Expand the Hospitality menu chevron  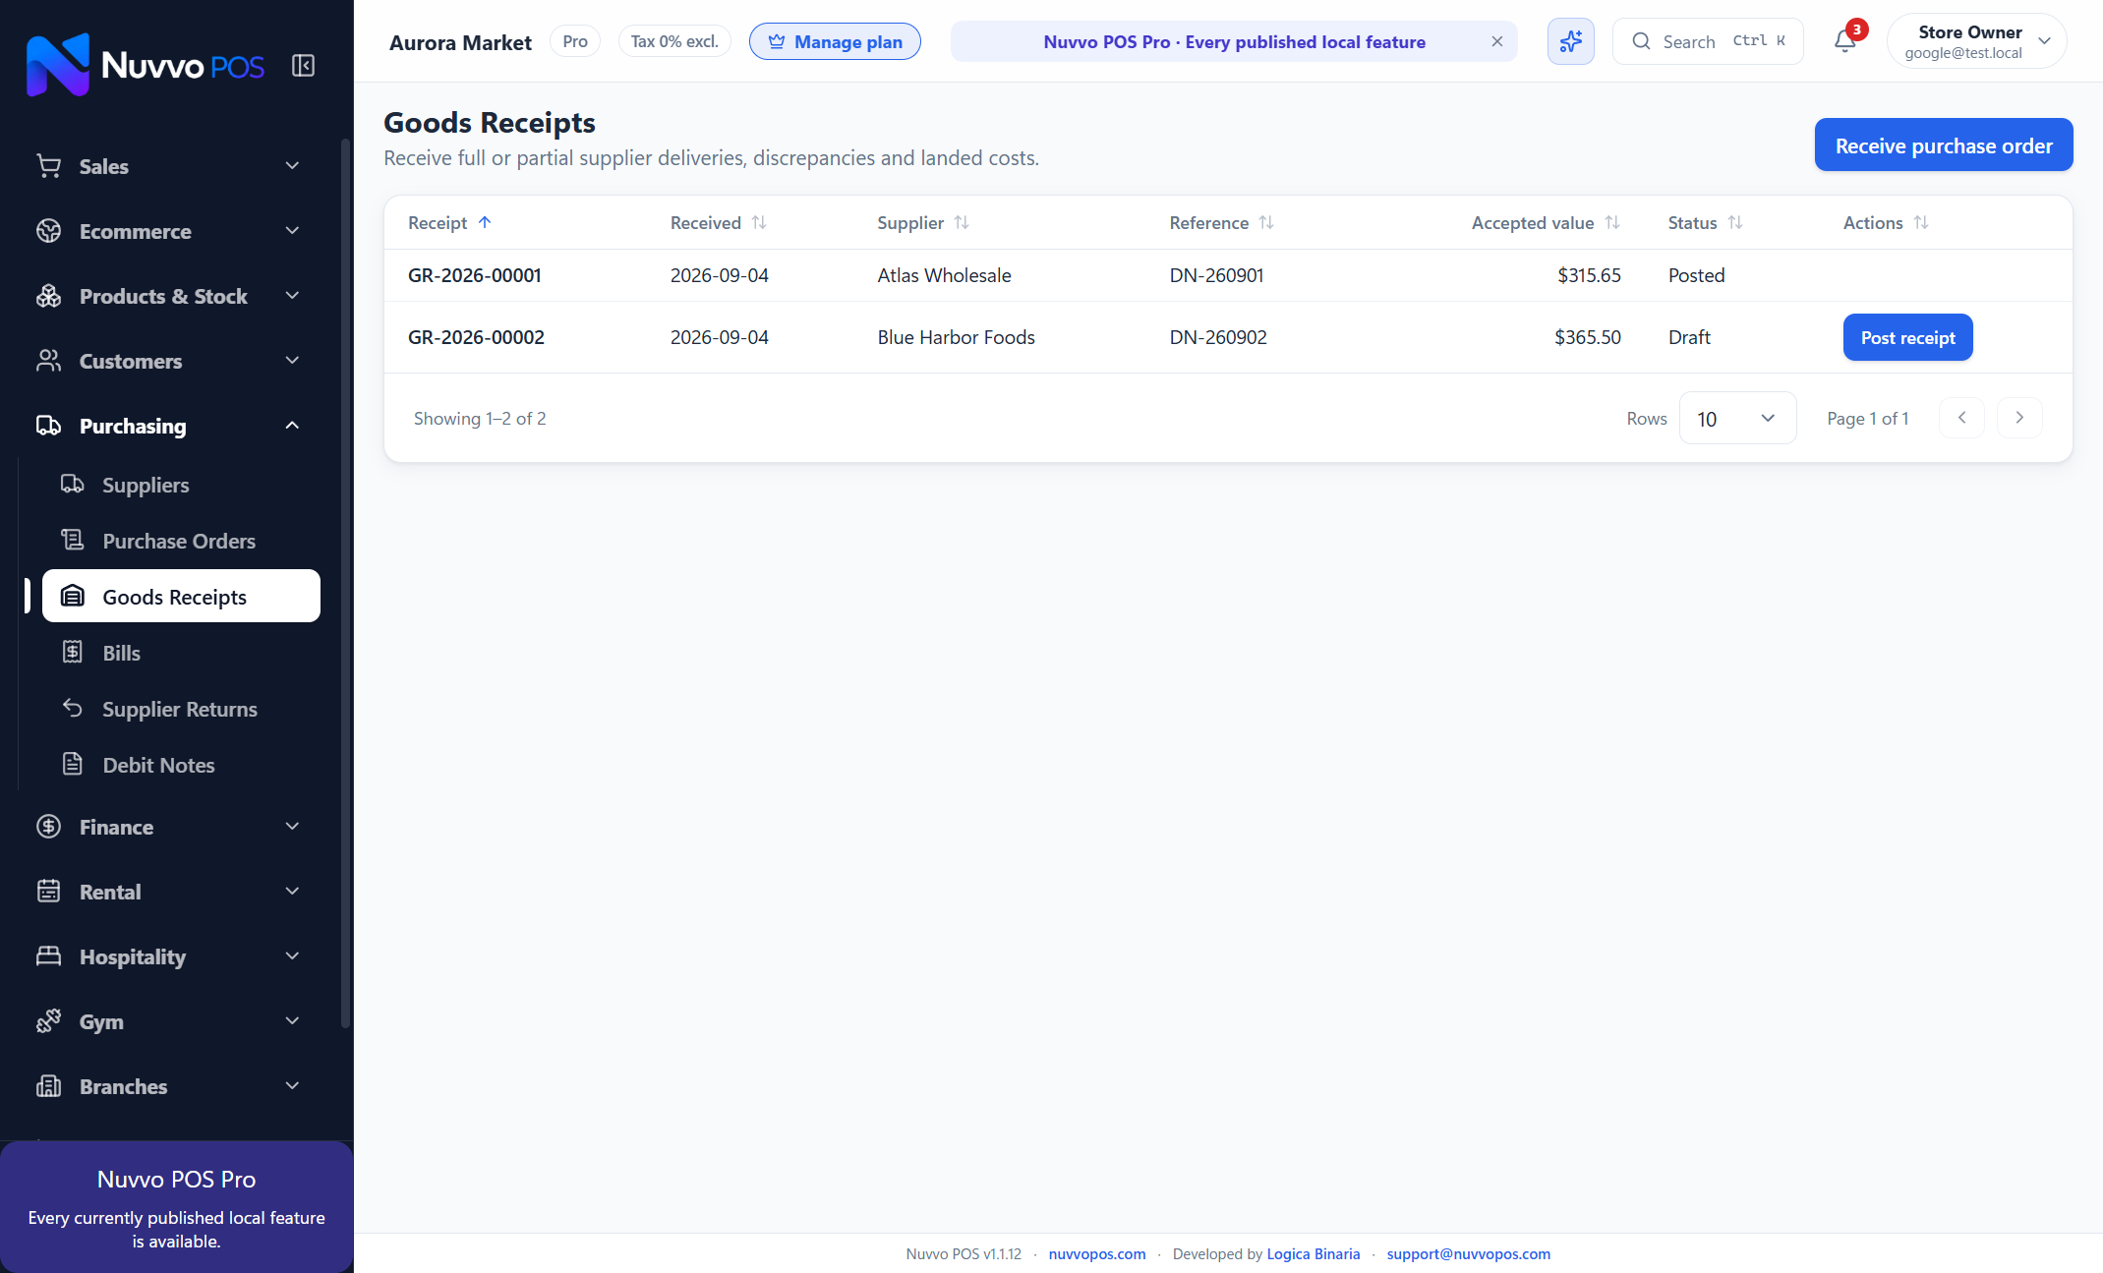click(292, 956)
